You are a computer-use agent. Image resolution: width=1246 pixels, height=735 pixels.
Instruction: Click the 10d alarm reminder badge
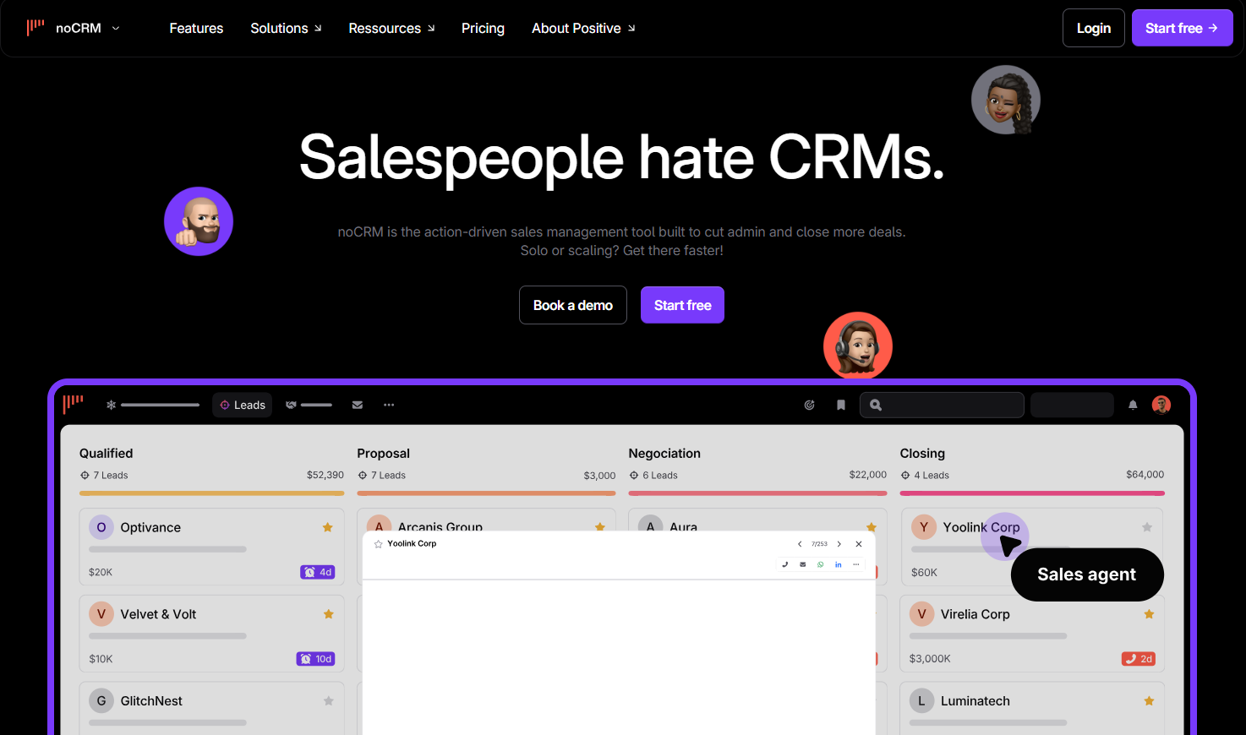point(316,659)
